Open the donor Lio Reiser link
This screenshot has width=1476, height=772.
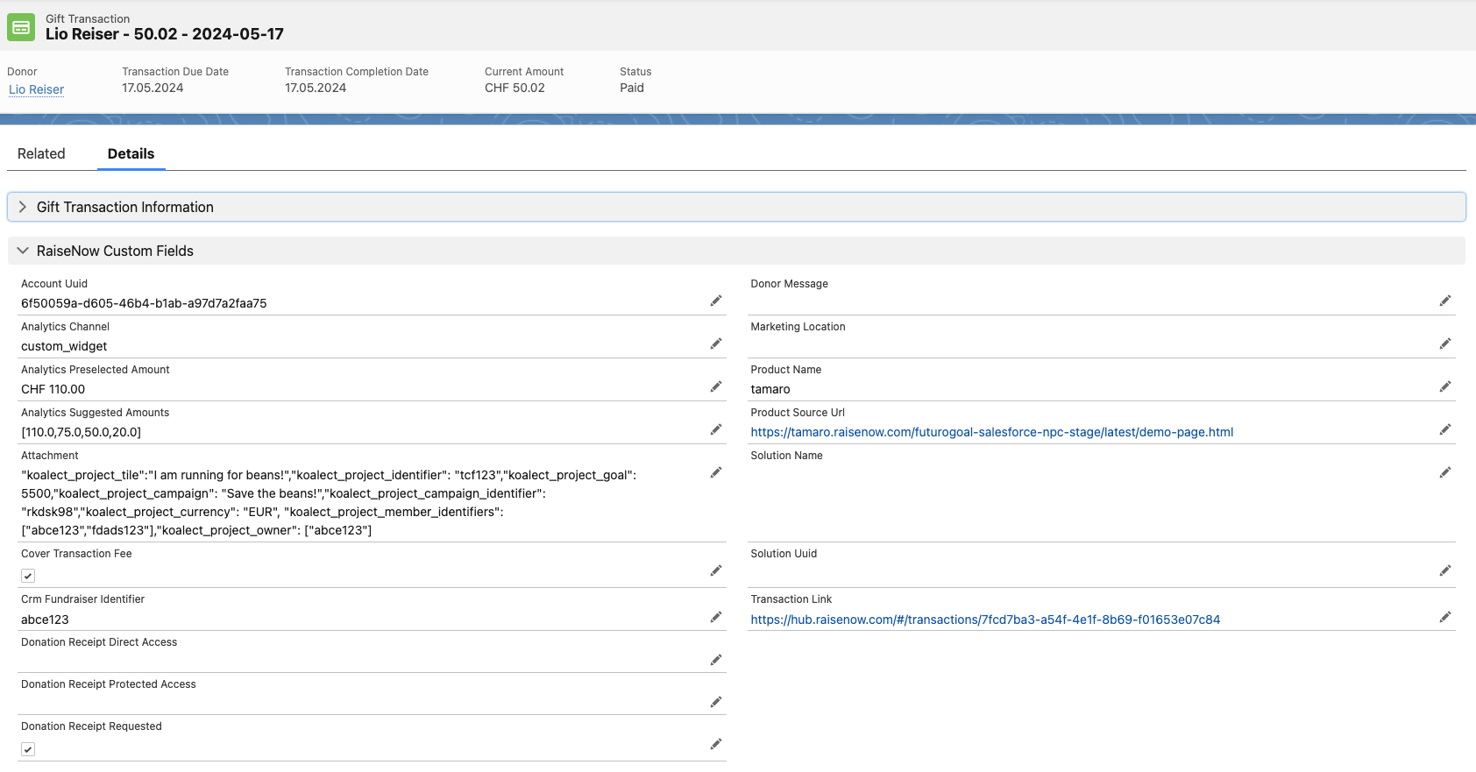(36, 89)
